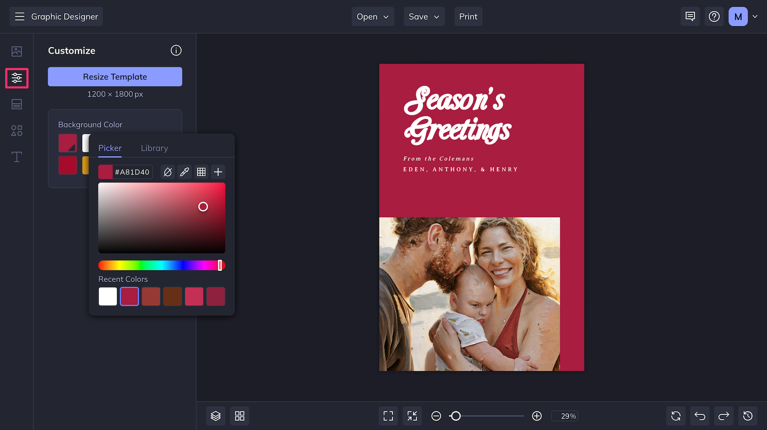The height and width of the screenshot is (430, 767).
Task: Pick a color with the eyedropper tool
Action: pos(185,172)
